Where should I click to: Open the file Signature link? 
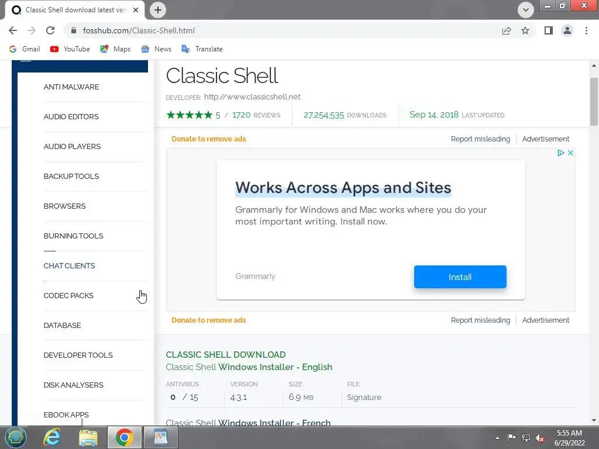[x=364, y=398]
